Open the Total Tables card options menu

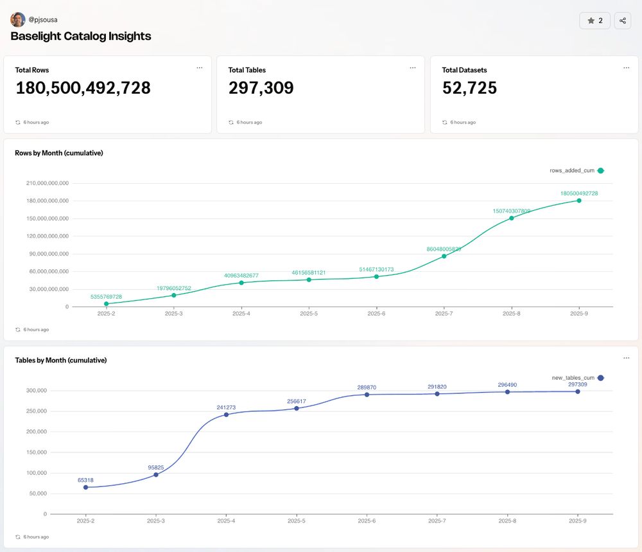(x=413, y=68)
